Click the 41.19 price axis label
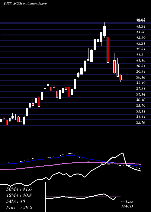This screenshot has width=151, height=212. [x=141, y=61]
